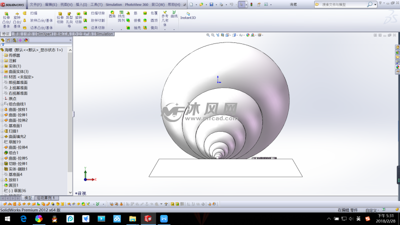Open the Edit Appearance color ball icon
The height and width of the screenshot is (225, 400).
click(248, 35)
